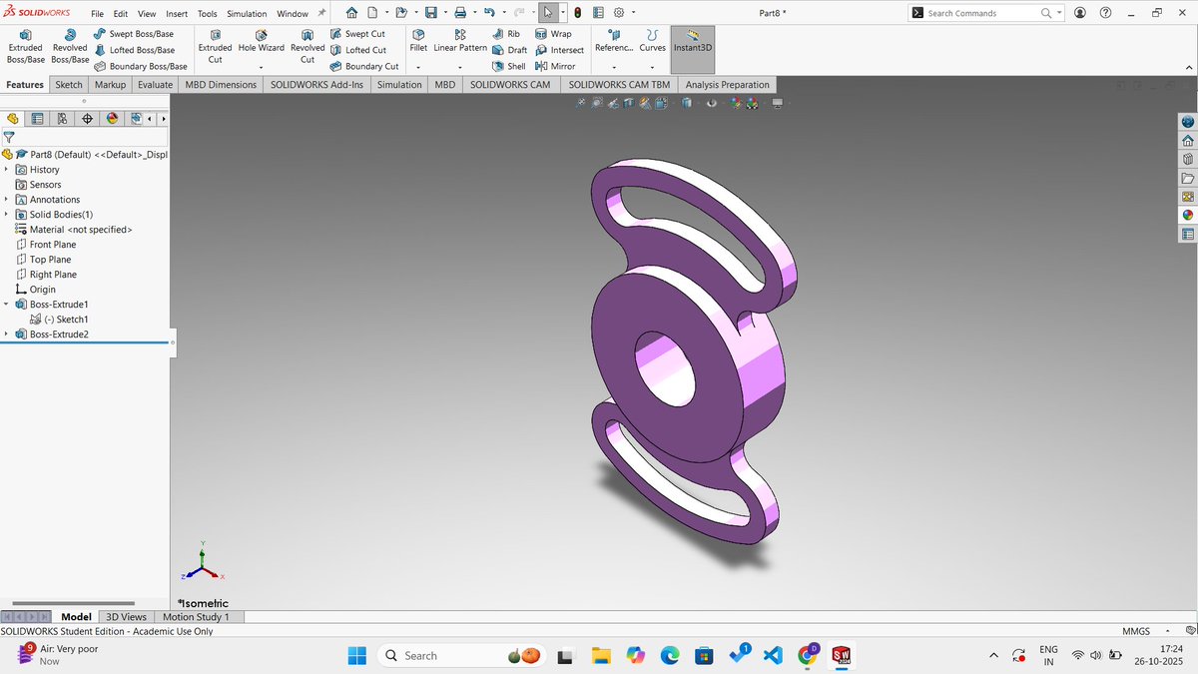This screenshot has width=1198, height=674.
Task: Open the Appearances task pane icon
Action: (x=1187, y=215)
